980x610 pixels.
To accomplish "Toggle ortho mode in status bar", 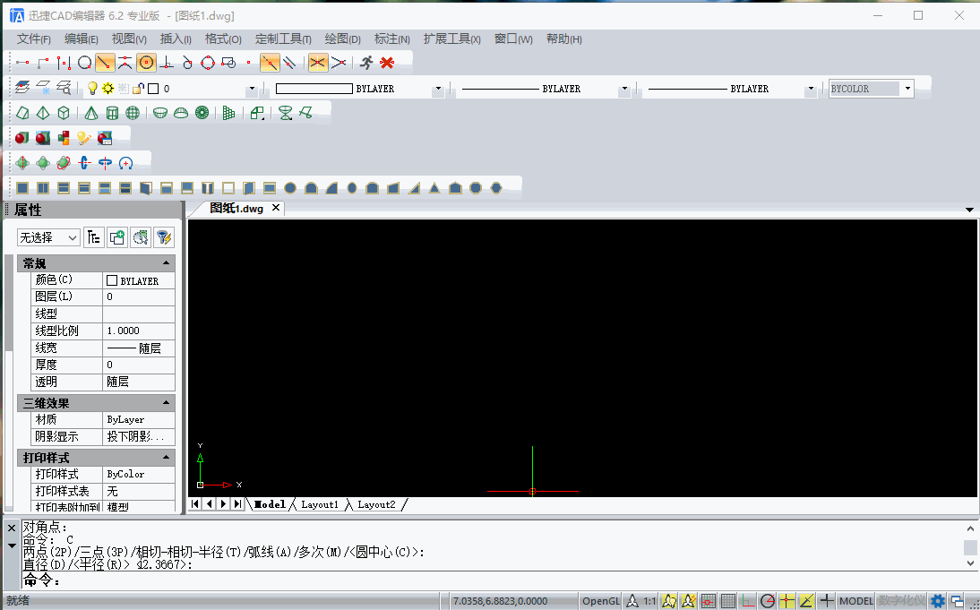I will (x=747, y=601).
